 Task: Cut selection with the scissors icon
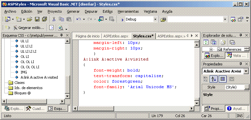(x=54, y=19)
